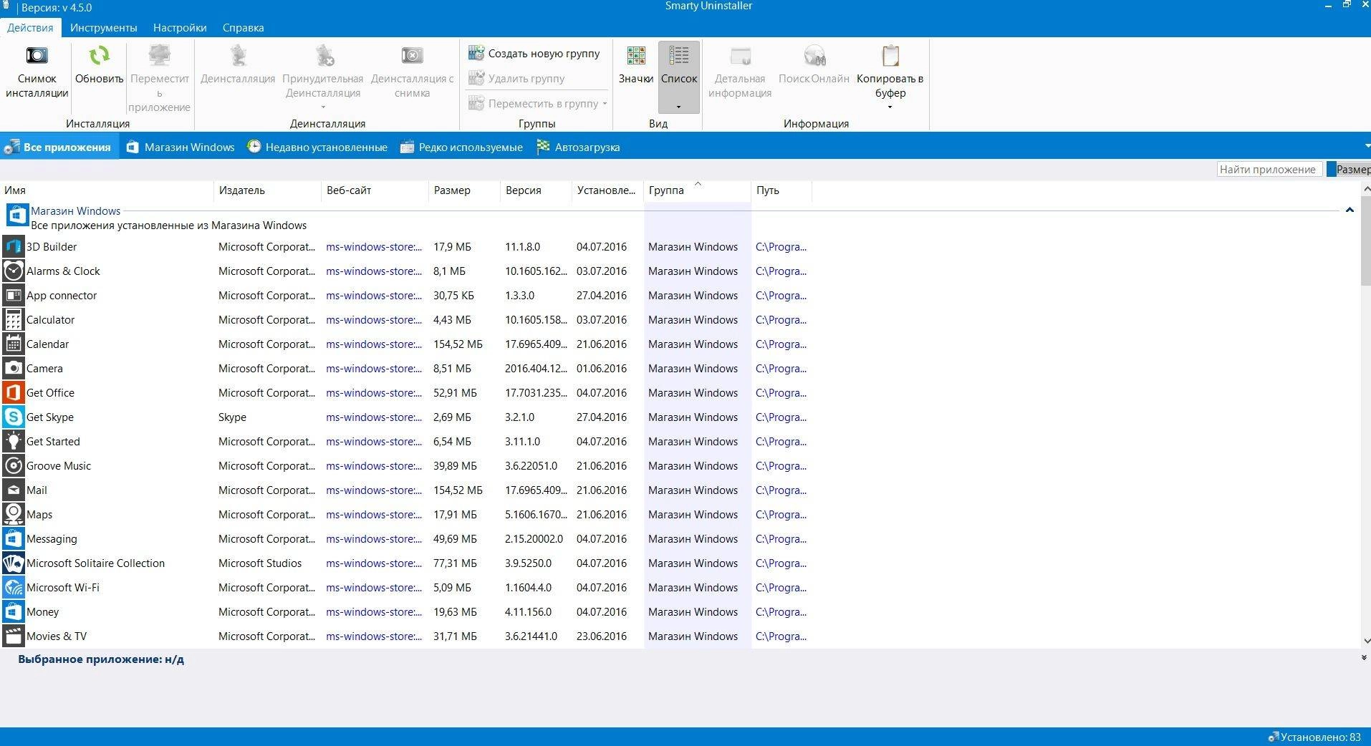
Task: Click the Calculator app icon
Action: tap(14, 320)
